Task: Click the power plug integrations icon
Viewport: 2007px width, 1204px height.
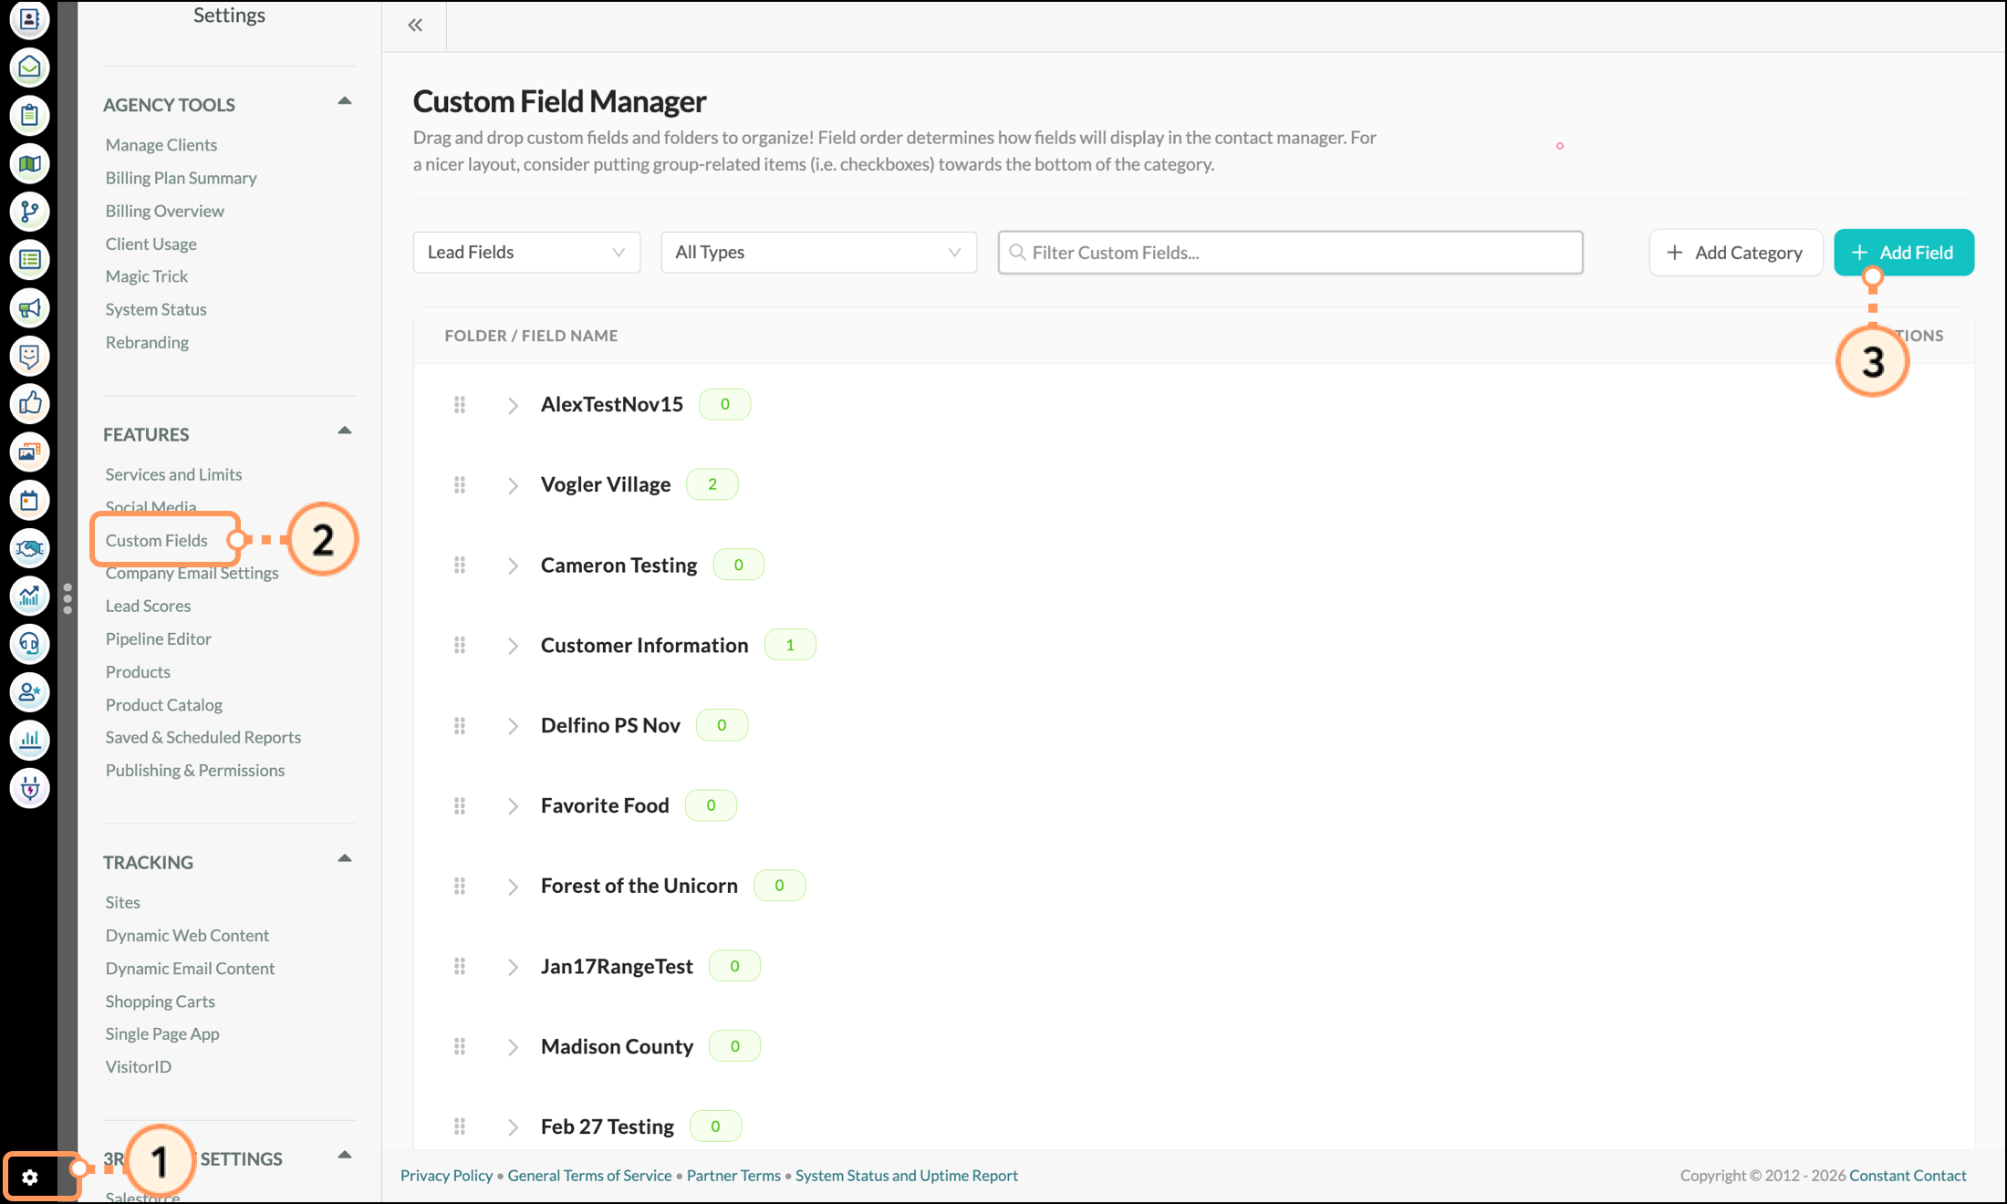Action: [29, 788]
